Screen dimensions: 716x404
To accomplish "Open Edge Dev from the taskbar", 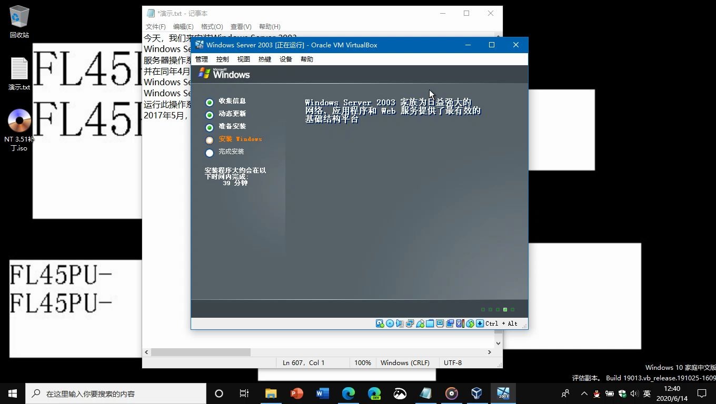I will click(374, 393).
